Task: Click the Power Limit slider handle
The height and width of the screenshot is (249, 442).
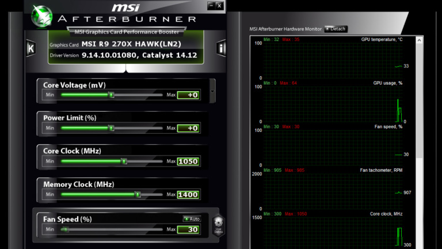Action: (112, 128)
